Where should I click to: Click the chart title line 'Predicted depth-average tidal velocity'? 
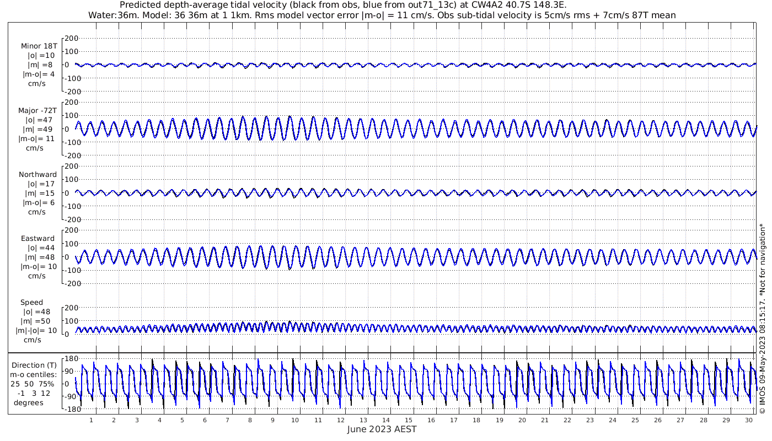click(342, 5)
